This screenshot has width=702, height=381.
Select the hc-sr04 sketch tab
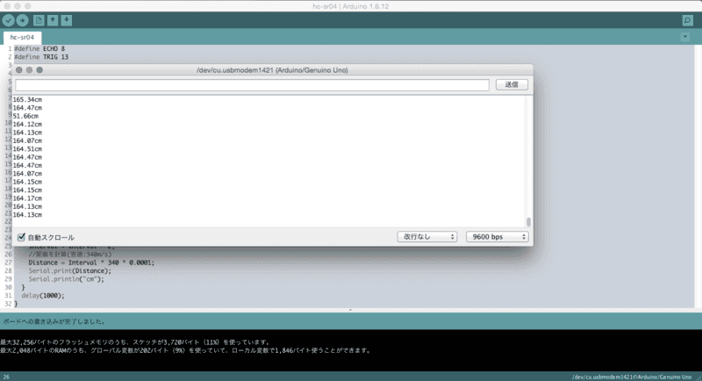click(24, 38)
